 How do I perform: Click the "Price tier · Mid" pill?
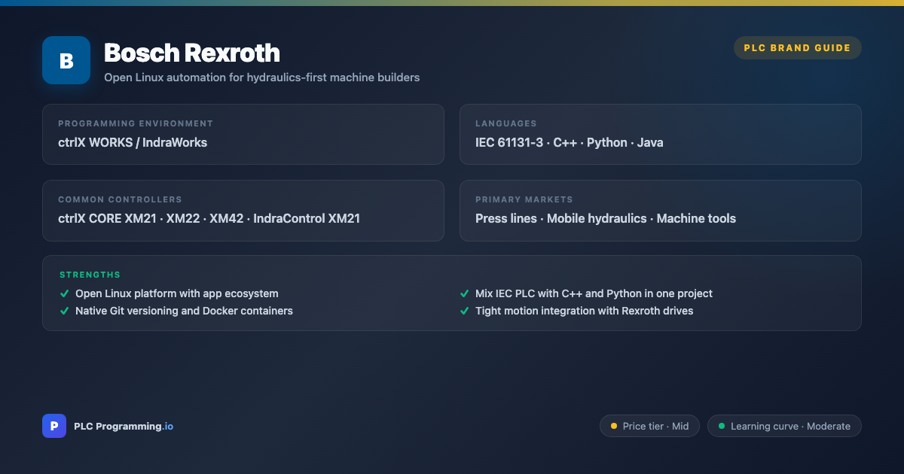649,426
